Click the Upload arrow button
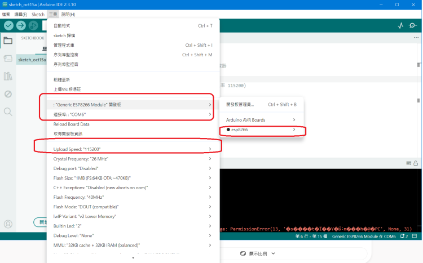423x263 pixels. 21,25
